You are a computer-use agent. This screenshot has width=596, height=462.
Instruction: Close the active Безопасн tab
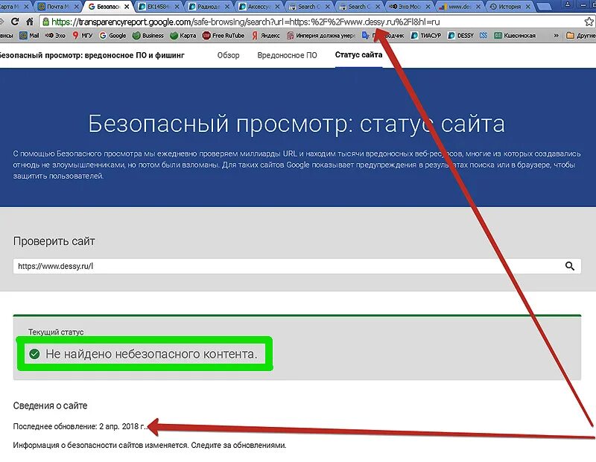click(x=127, y=7)
